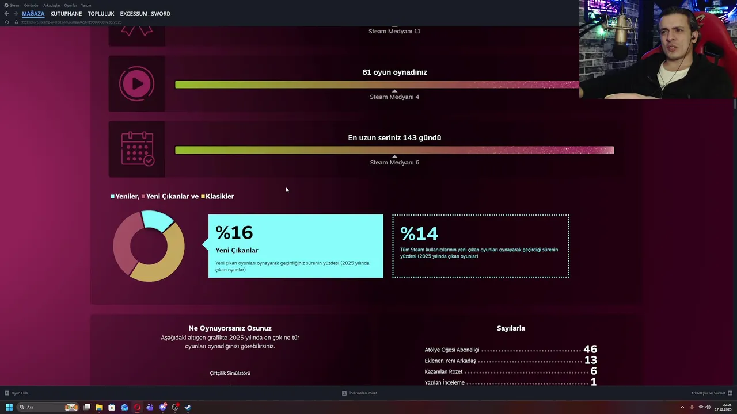Viewport: 737px width, 414px height.
Task: Click the dotted %14 all-users card
Action: coord(480,246)
